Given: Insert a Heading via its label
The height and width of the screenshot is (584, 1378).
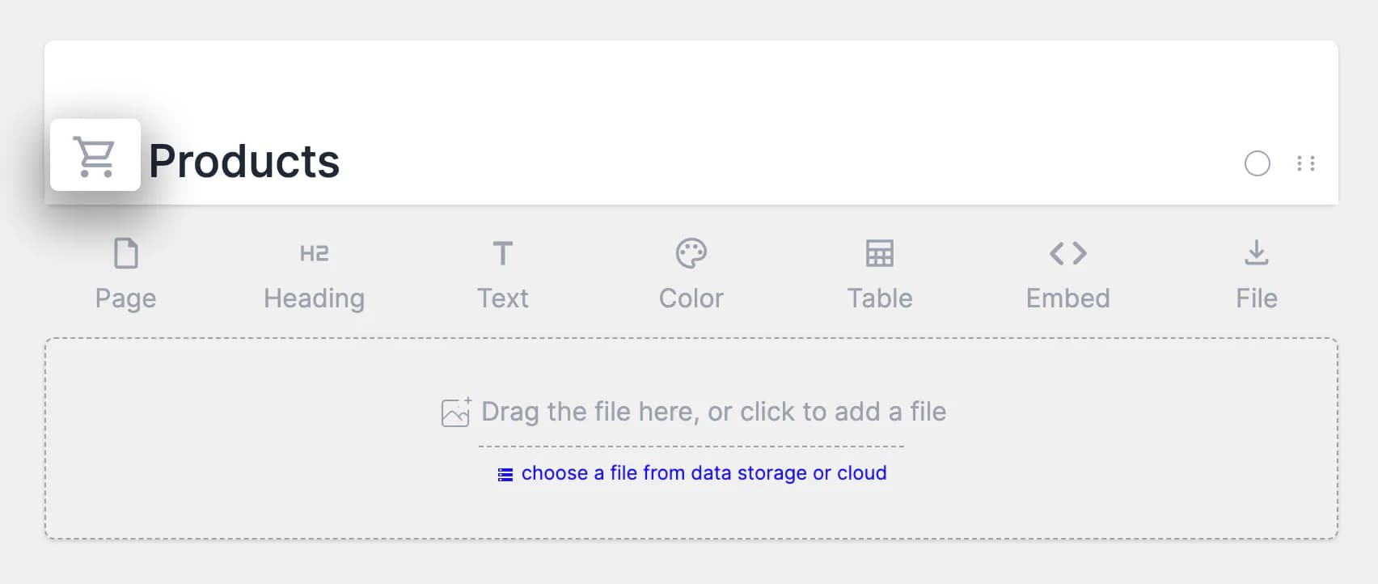Looking at the screenshot, I should pos(314,298).
